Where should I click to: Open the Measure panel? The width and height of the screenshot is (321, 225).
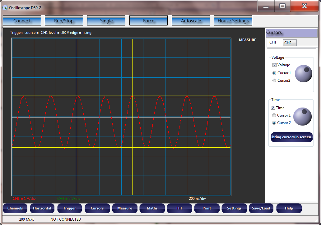(124, 208)
